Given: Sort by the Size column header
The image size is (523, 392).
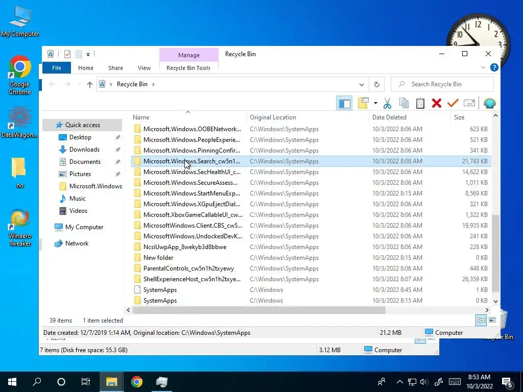Looking at the screenshot, I should click(470, 117).
